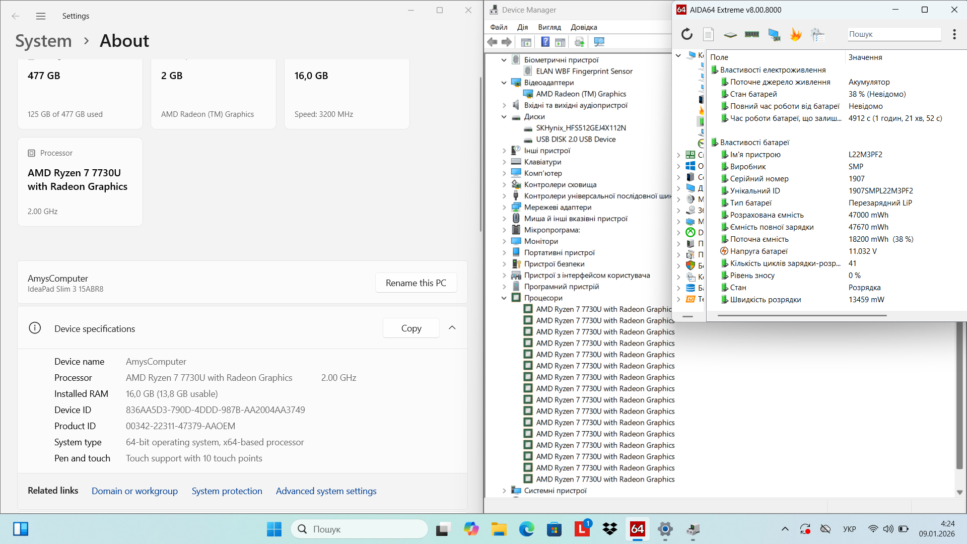Open AIDA64 report page icon

point(708,34)
